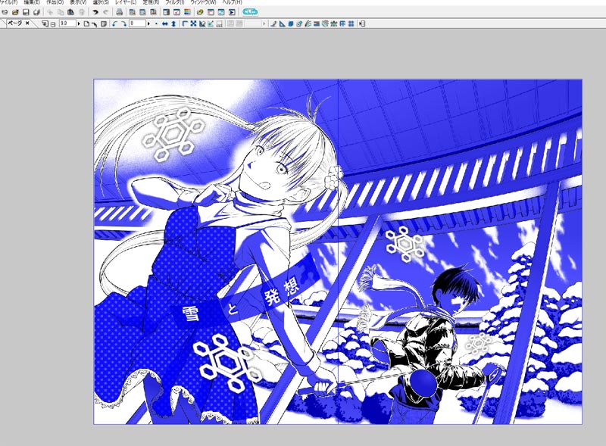Click the vertical flip double-arrow icon

(x=173, y=23)
